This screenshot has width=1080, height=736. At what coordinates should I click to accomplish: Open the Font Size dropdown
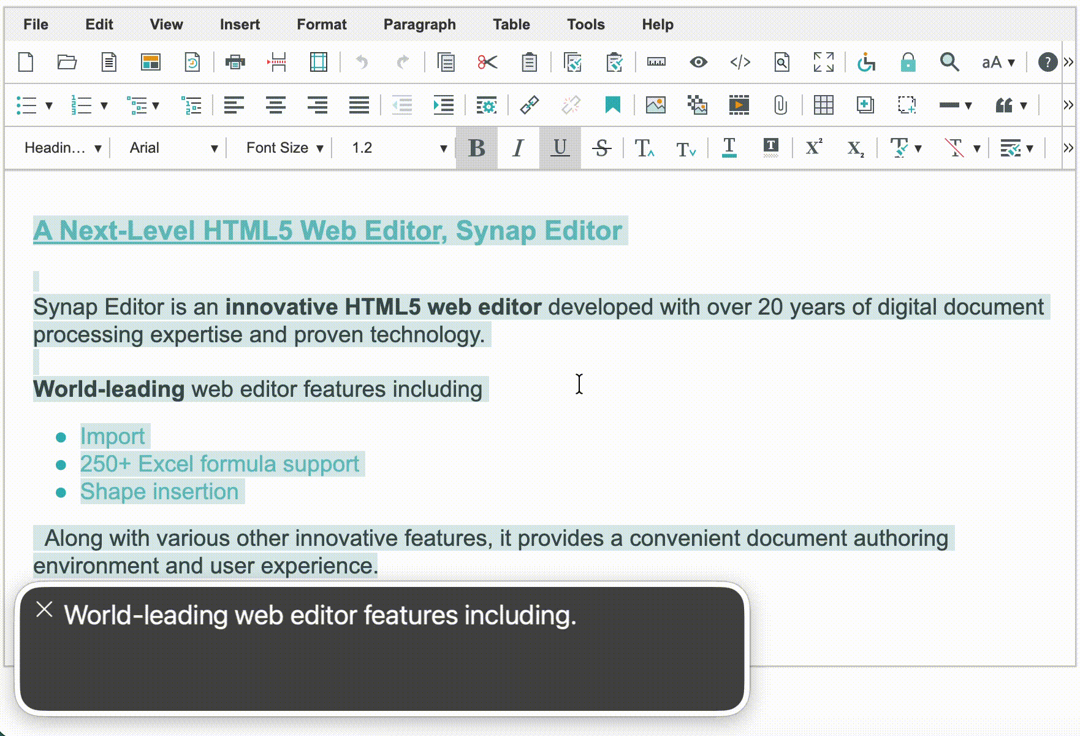tap(284, 148)
